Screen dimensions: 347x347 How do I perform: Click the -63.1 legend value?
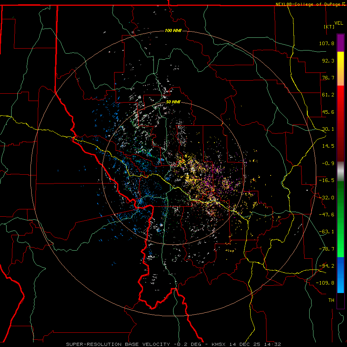327,232
